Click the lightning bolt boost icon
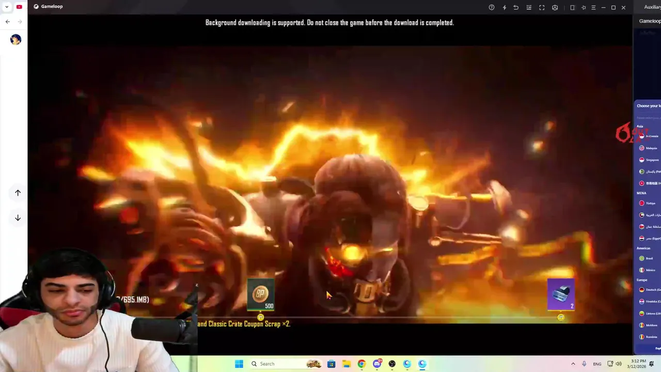Screen dimensions: 661x372 pos(505,7)
